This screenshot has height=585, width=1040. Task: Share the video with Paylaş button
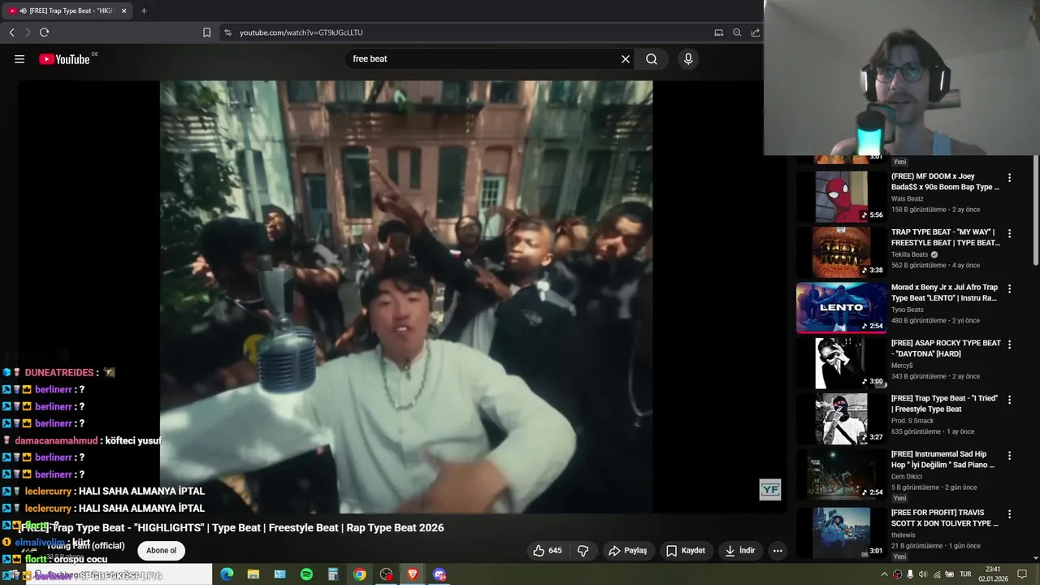tap(628, 550)
